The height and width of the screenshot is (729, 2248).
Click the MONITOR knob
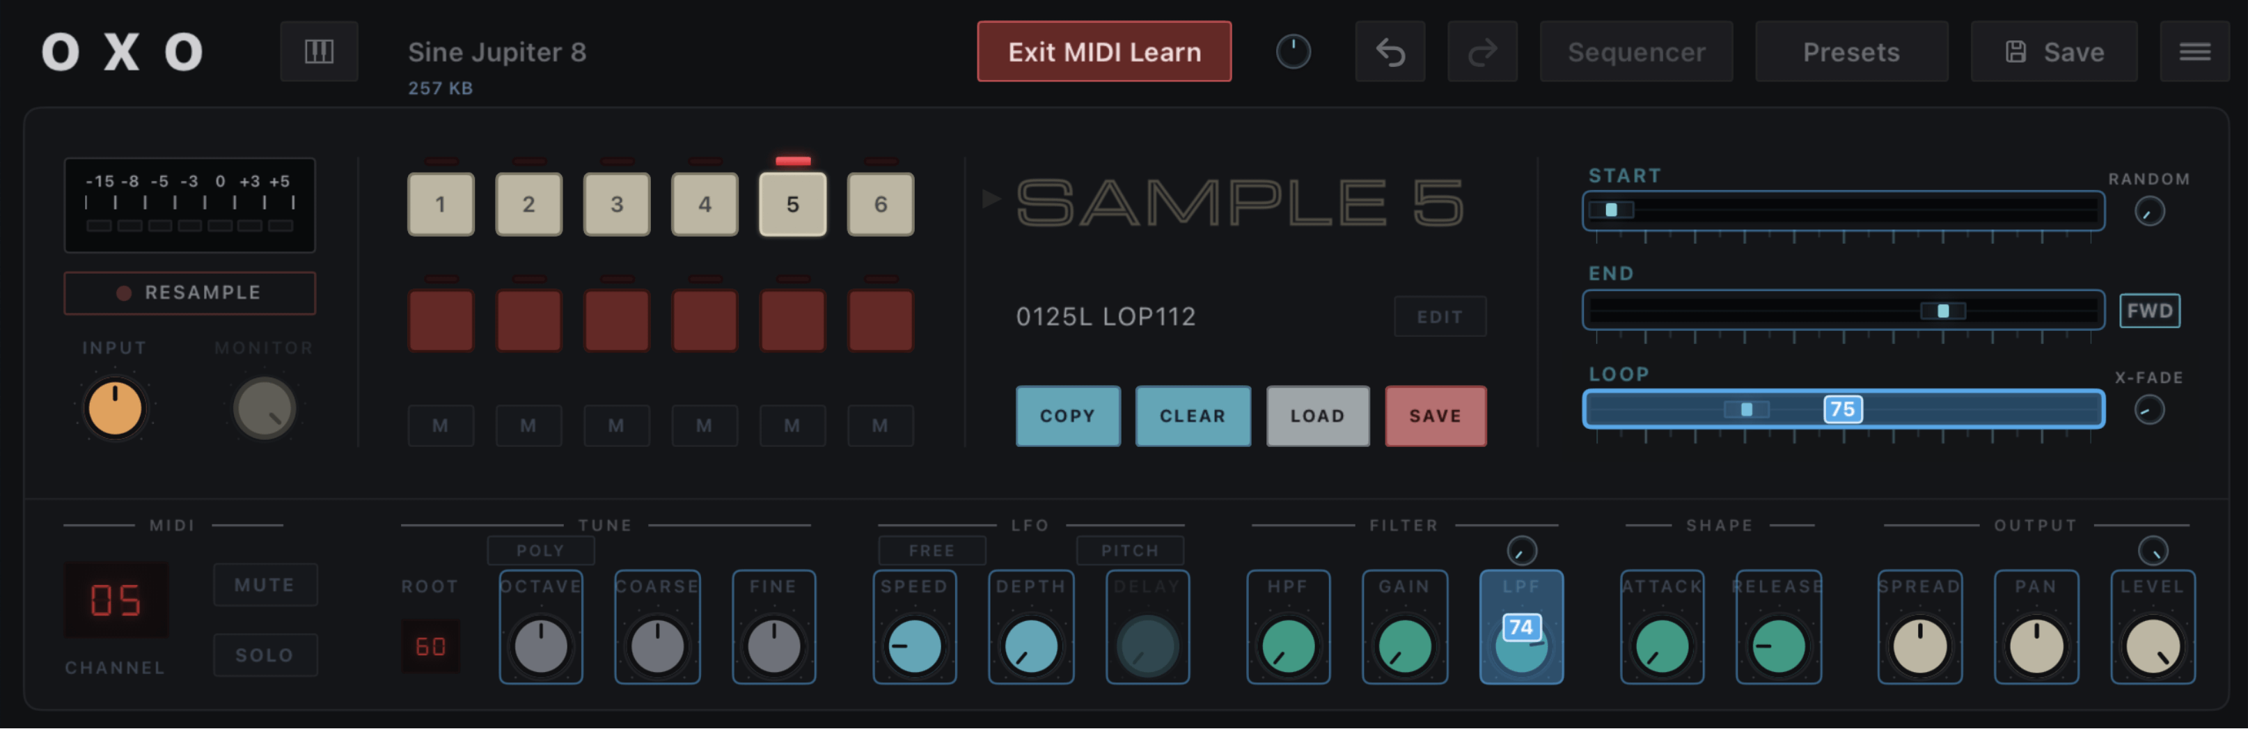pyautogui.click(x=264, y=408)
